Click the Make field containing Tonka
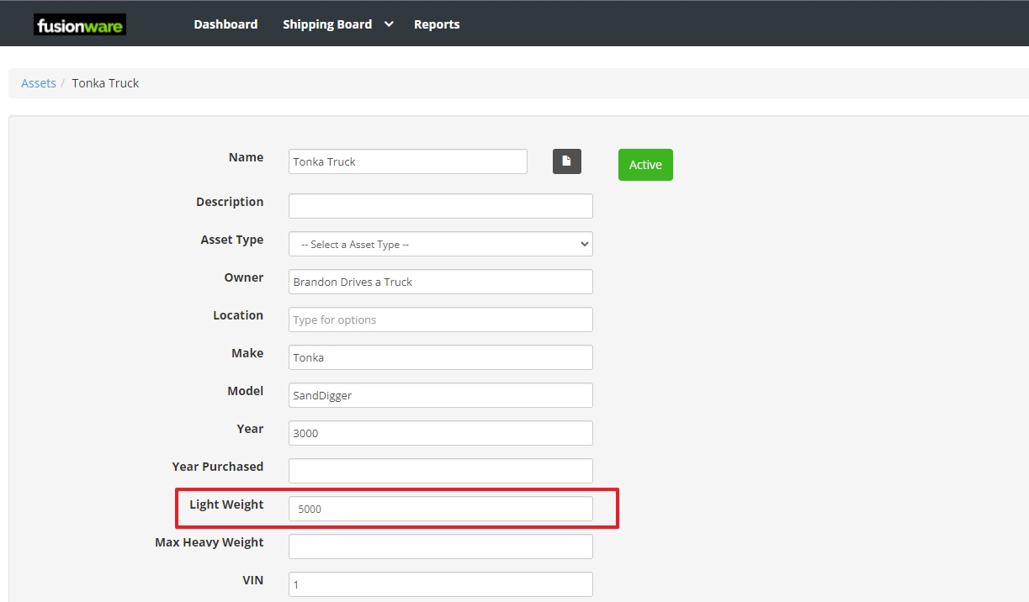Image resolution: width=1029 pixels, height=602 pixels. click(440, 356)
